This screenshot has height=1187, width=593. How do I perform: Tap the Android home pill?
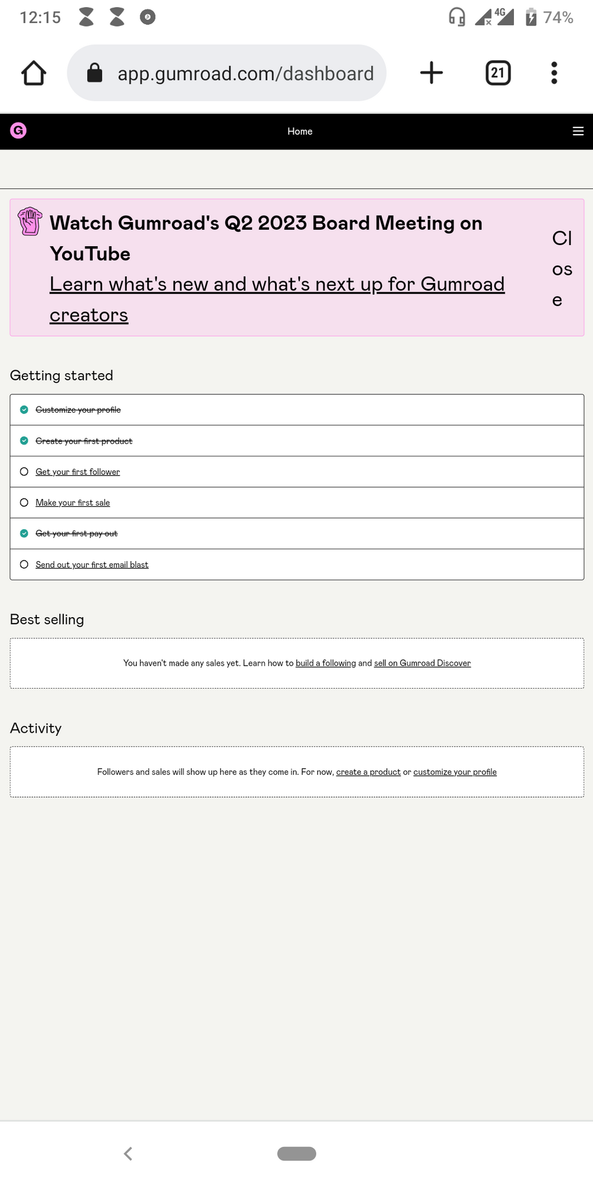[296, 1153]
